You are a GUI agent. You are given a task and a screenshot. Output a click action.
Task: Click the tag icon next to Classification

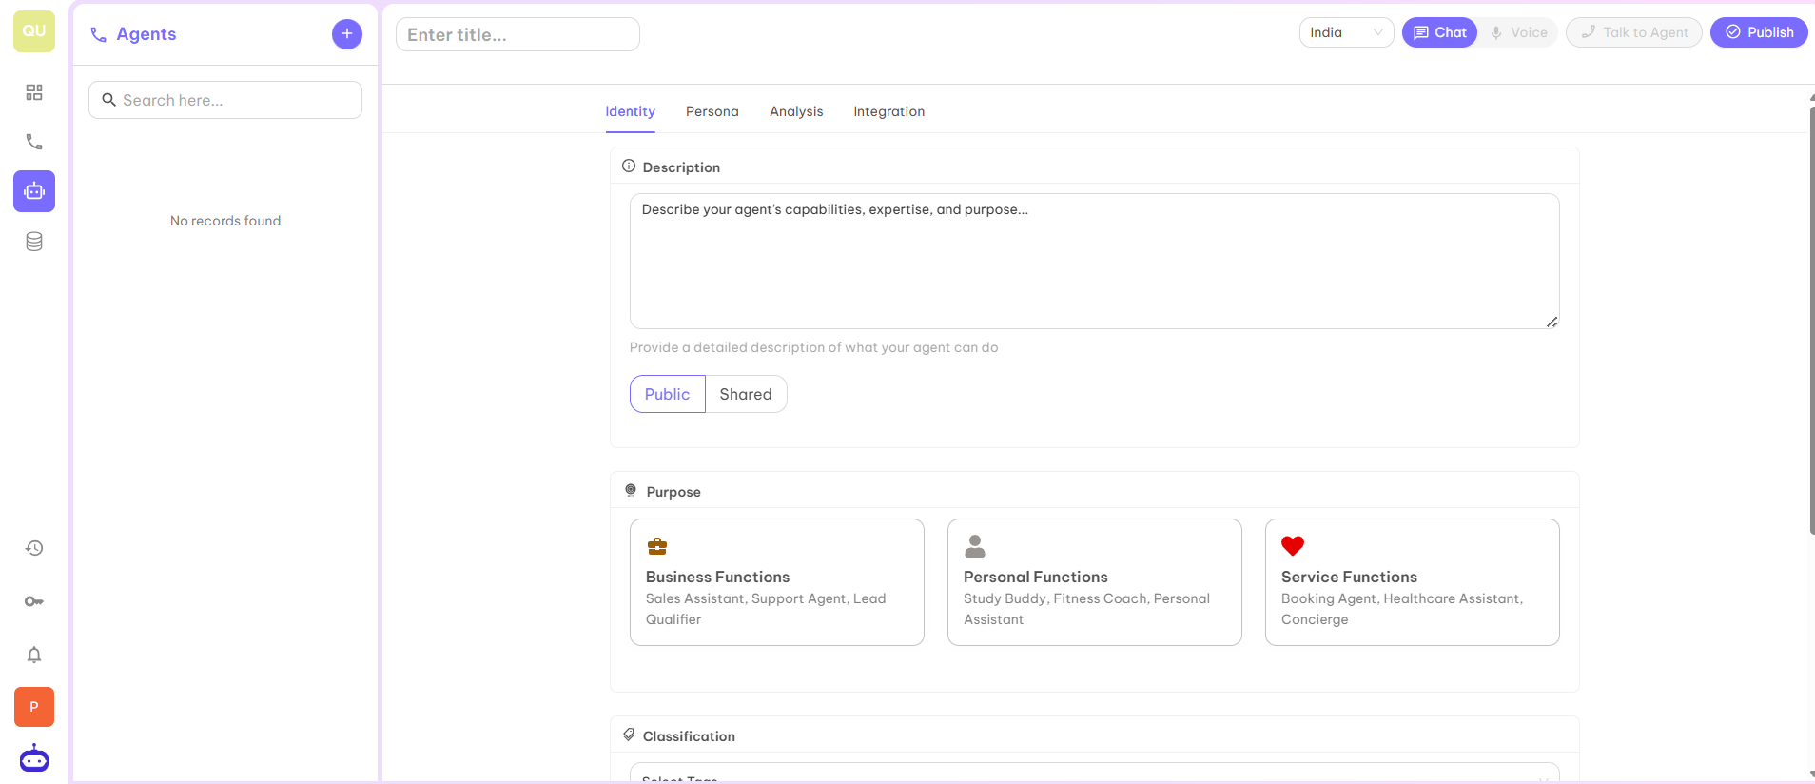point(629,735)
